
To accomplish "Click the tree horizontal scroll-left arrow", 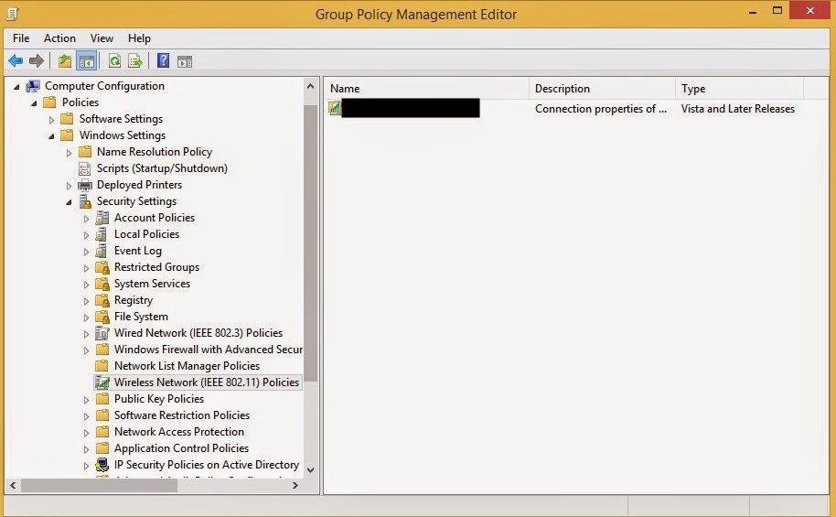I will coord(13,486).
